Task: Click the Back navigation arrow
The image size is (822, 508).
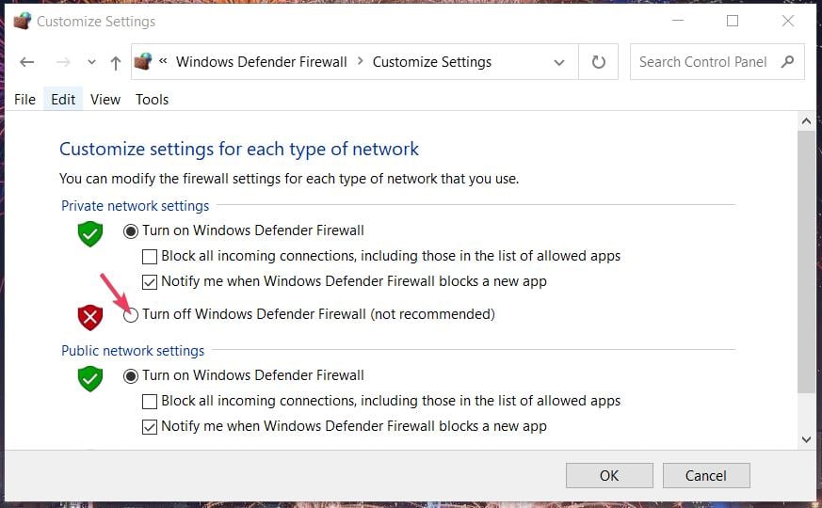Action: tap(26, 62)
